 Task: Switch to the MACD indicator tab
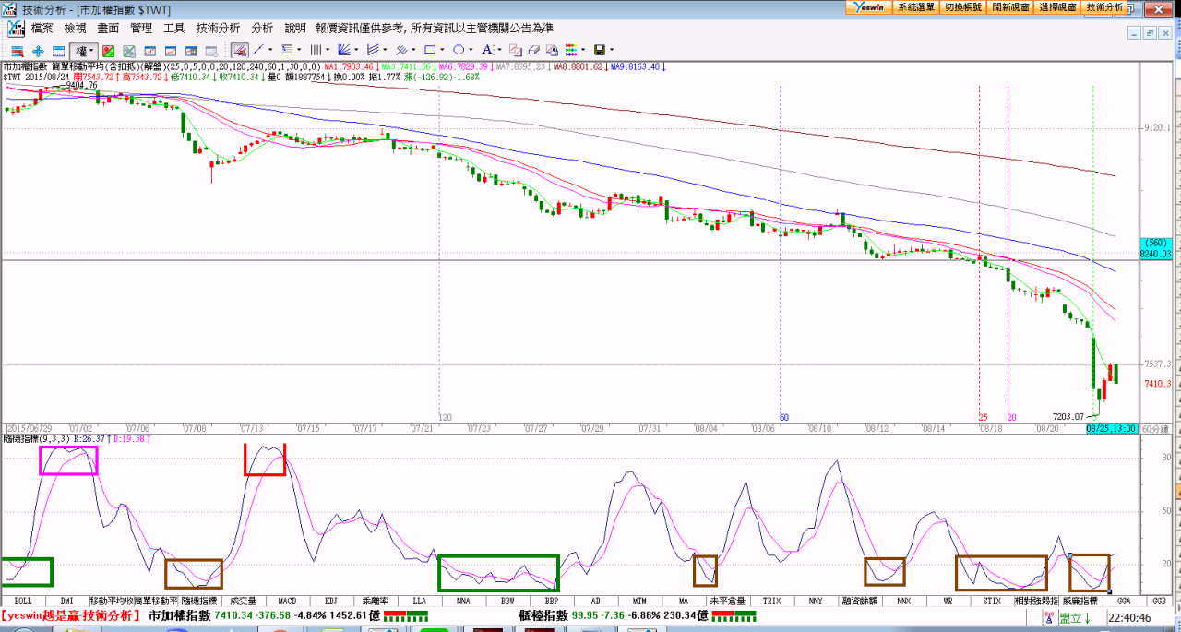pos(286,601)
